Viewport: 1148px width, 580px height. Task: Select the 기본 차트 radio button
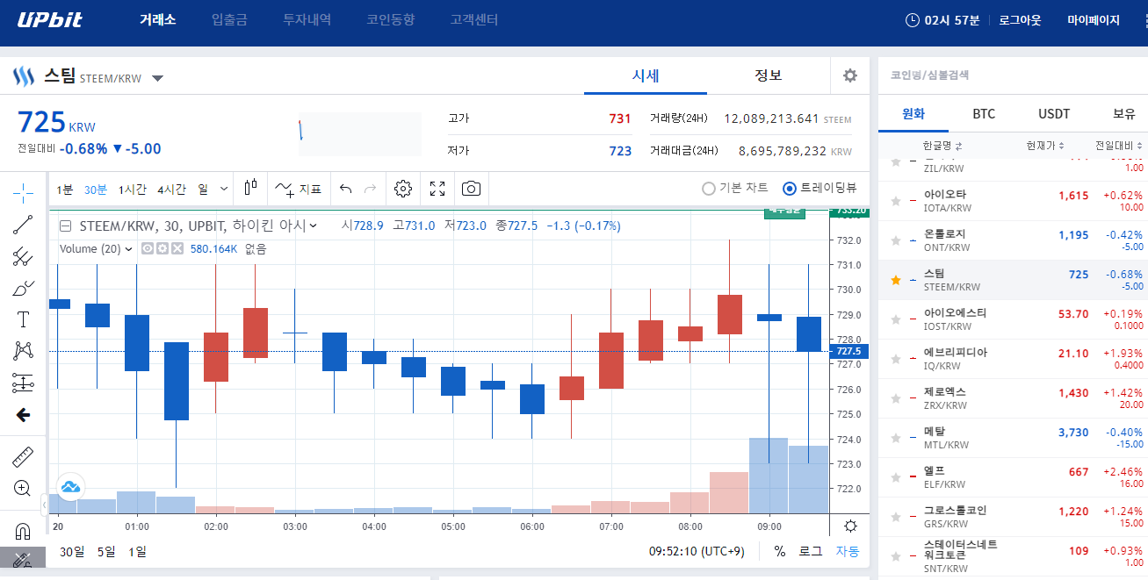(708, 188)
